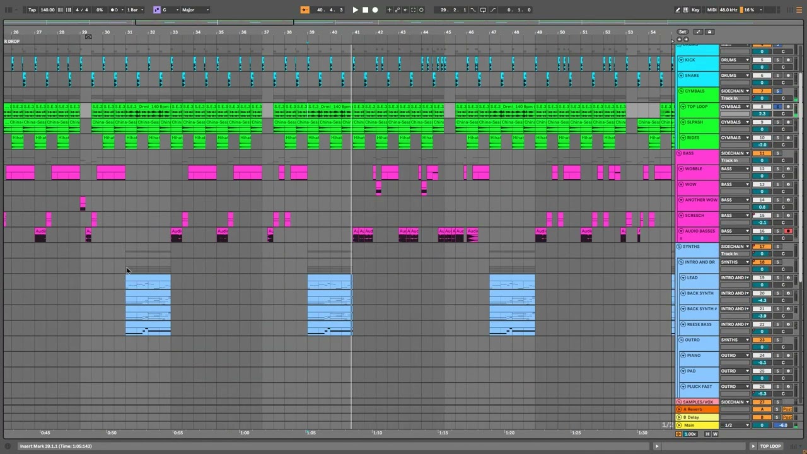Click Re-enable Automation arrow icon
This screenshot has height=454, width=807.
[405, 9]
